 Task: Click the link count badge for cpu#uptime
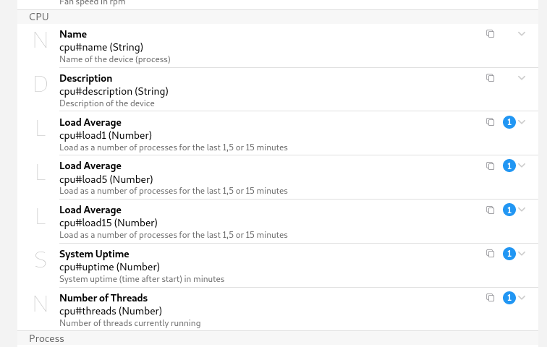(509, 254)
